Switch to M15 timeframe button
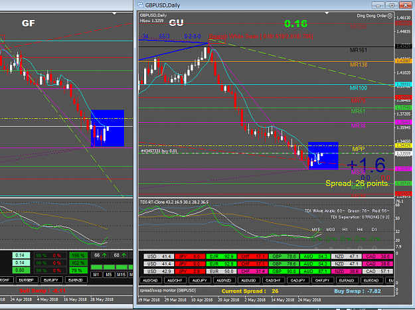Image resolution: width=415 pixels, height=310 pixels. [122, 275]
